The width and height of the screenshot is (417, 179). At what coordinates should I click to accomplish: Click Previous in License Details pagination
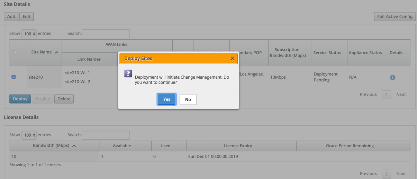click(x=368, y=173)
